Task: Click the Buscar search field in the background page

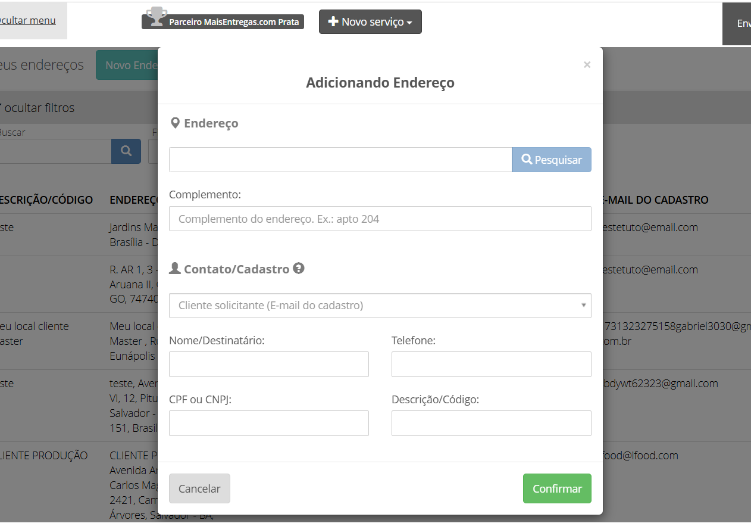Action: click(55, 151)
